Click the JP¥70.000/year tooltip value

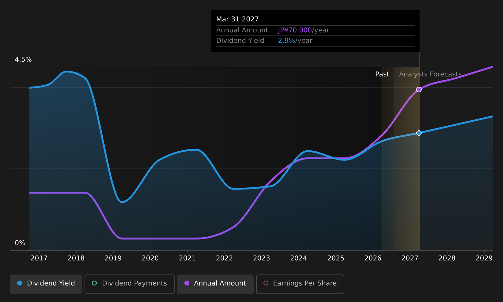coord(303,30)
